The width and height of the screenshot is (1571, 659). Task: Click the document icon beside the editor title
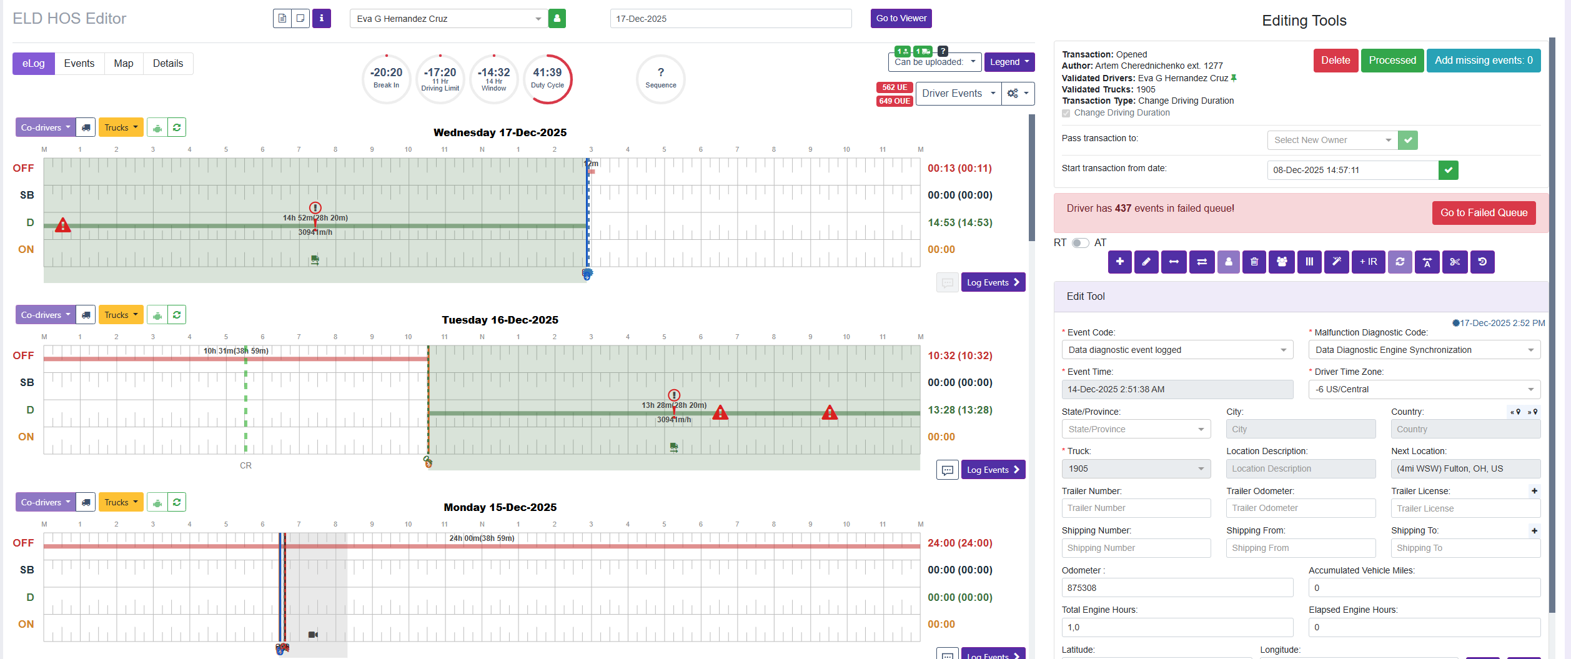click(x=282, y=19)
